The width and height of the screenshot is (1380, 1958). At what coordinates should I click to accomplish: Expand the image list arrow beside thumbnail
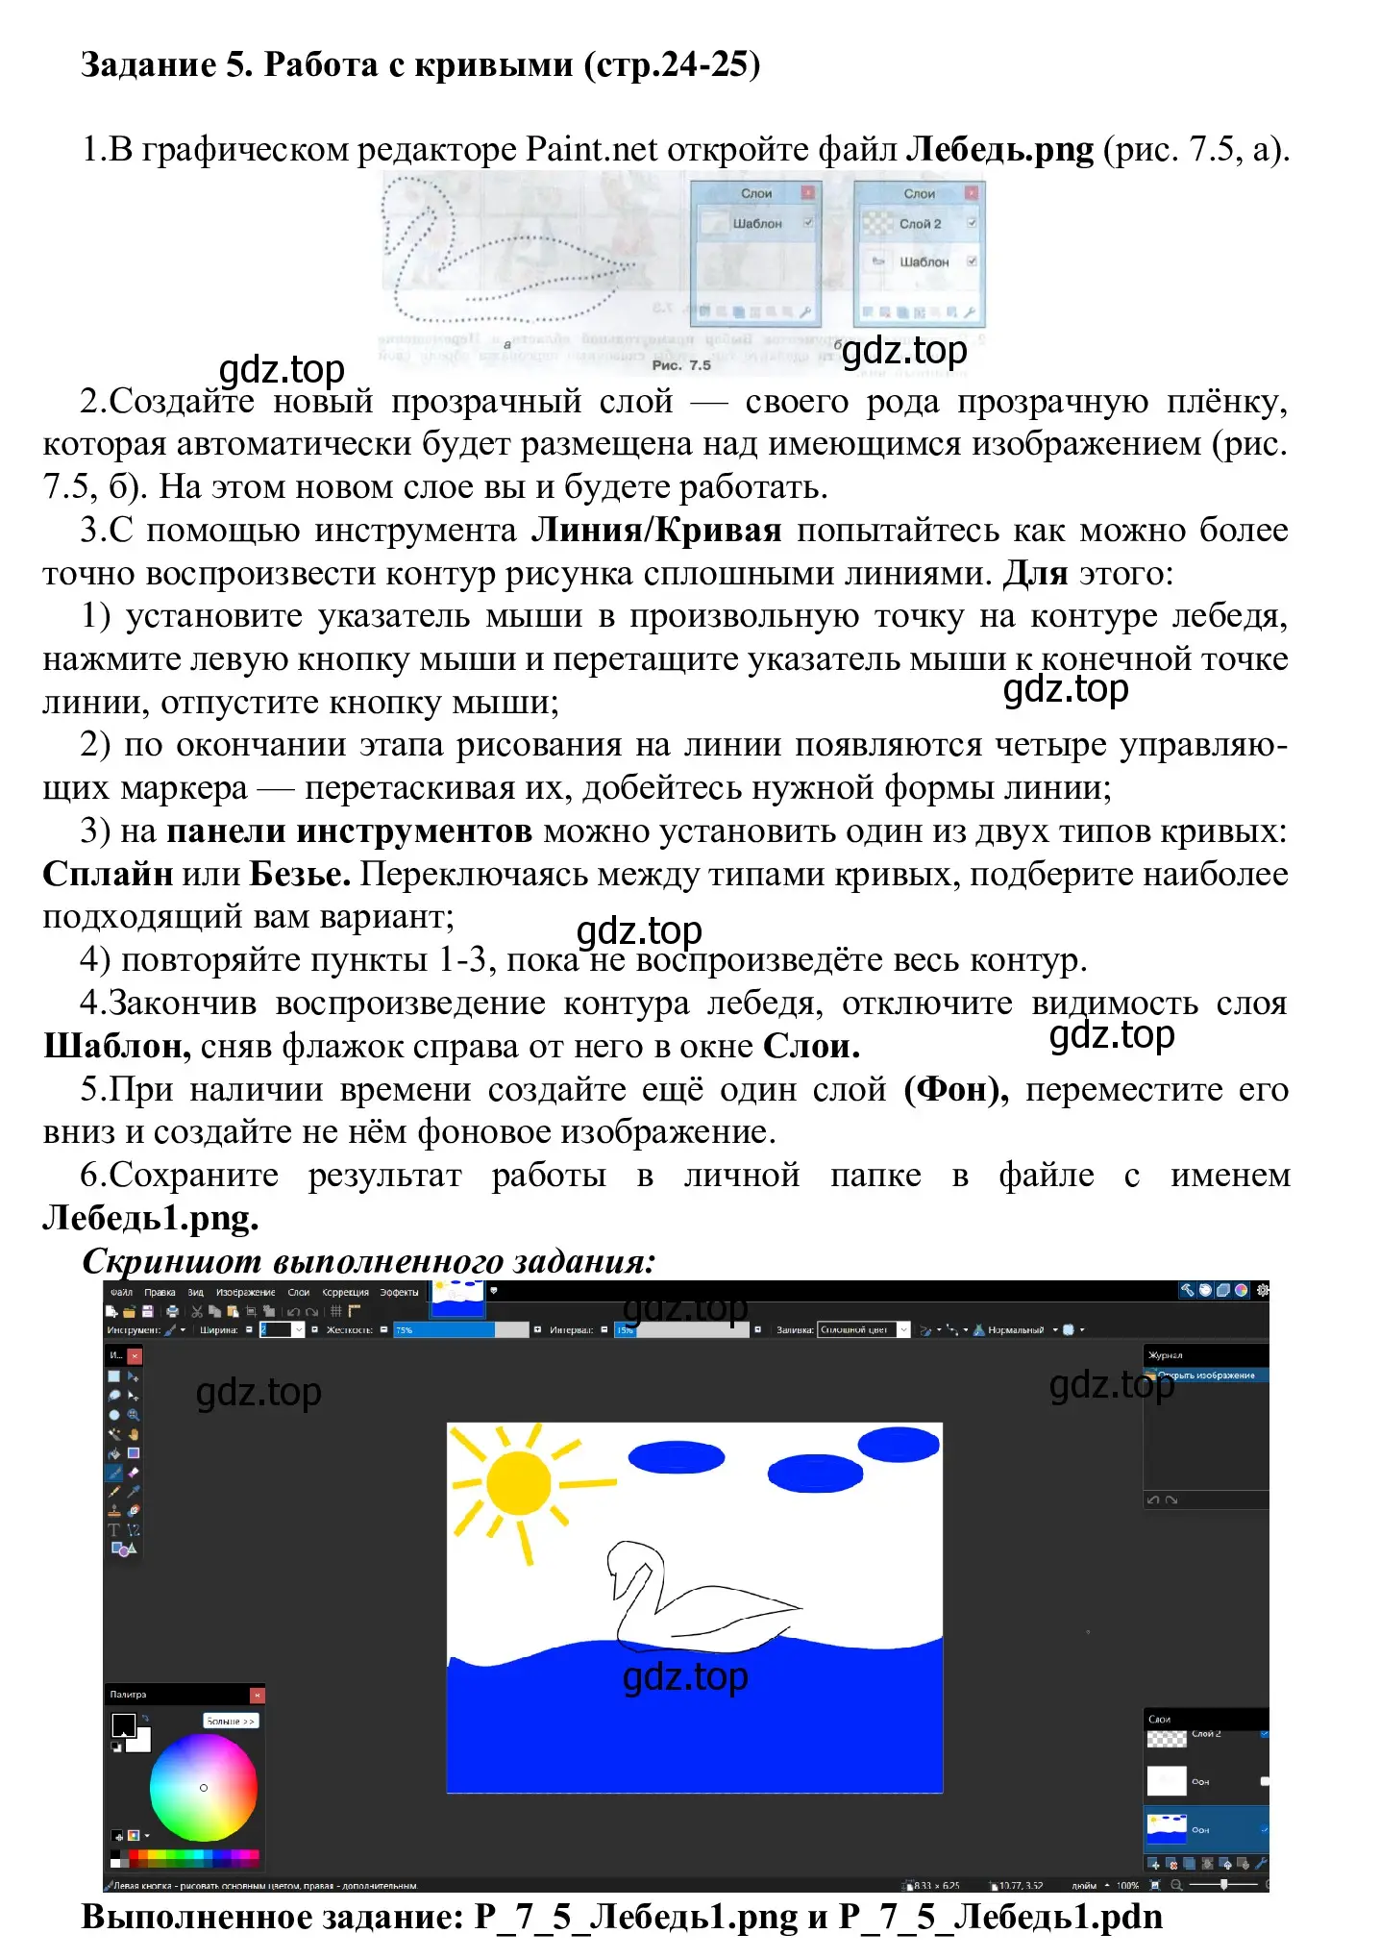494,1291
